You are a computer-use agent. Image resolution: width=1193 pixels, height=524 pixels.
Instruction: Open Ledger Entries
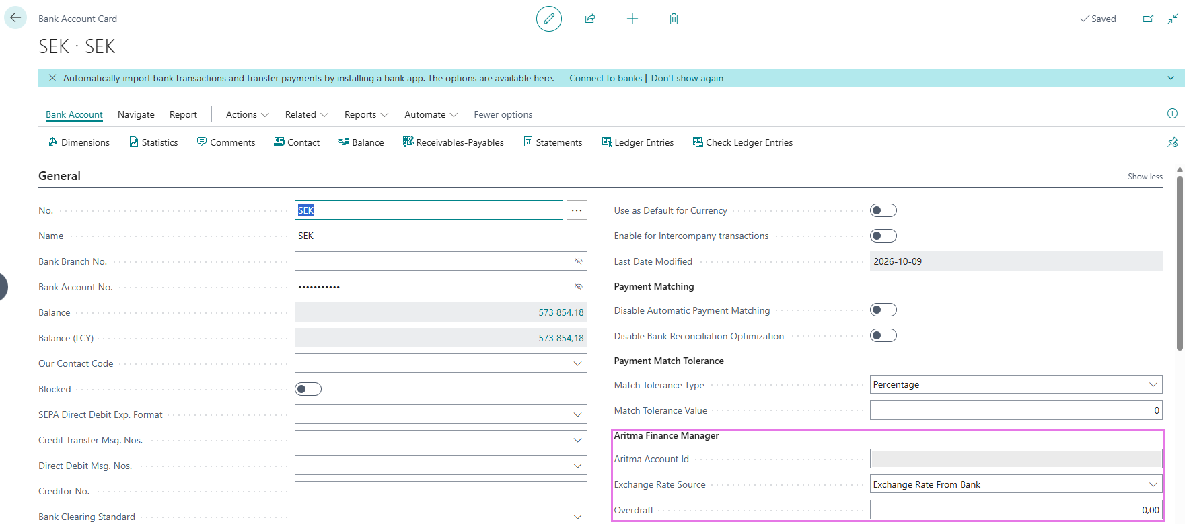(638, 142)
